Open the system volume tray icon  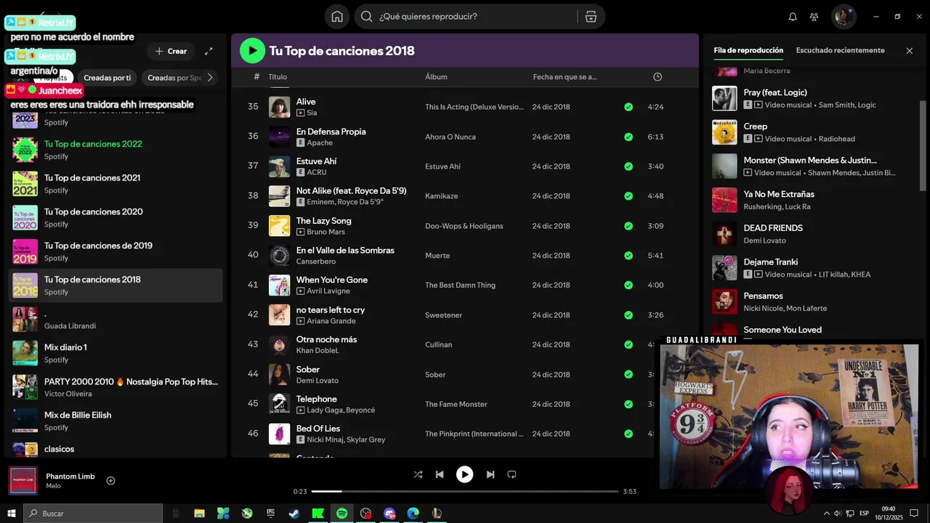coord(837,514)
